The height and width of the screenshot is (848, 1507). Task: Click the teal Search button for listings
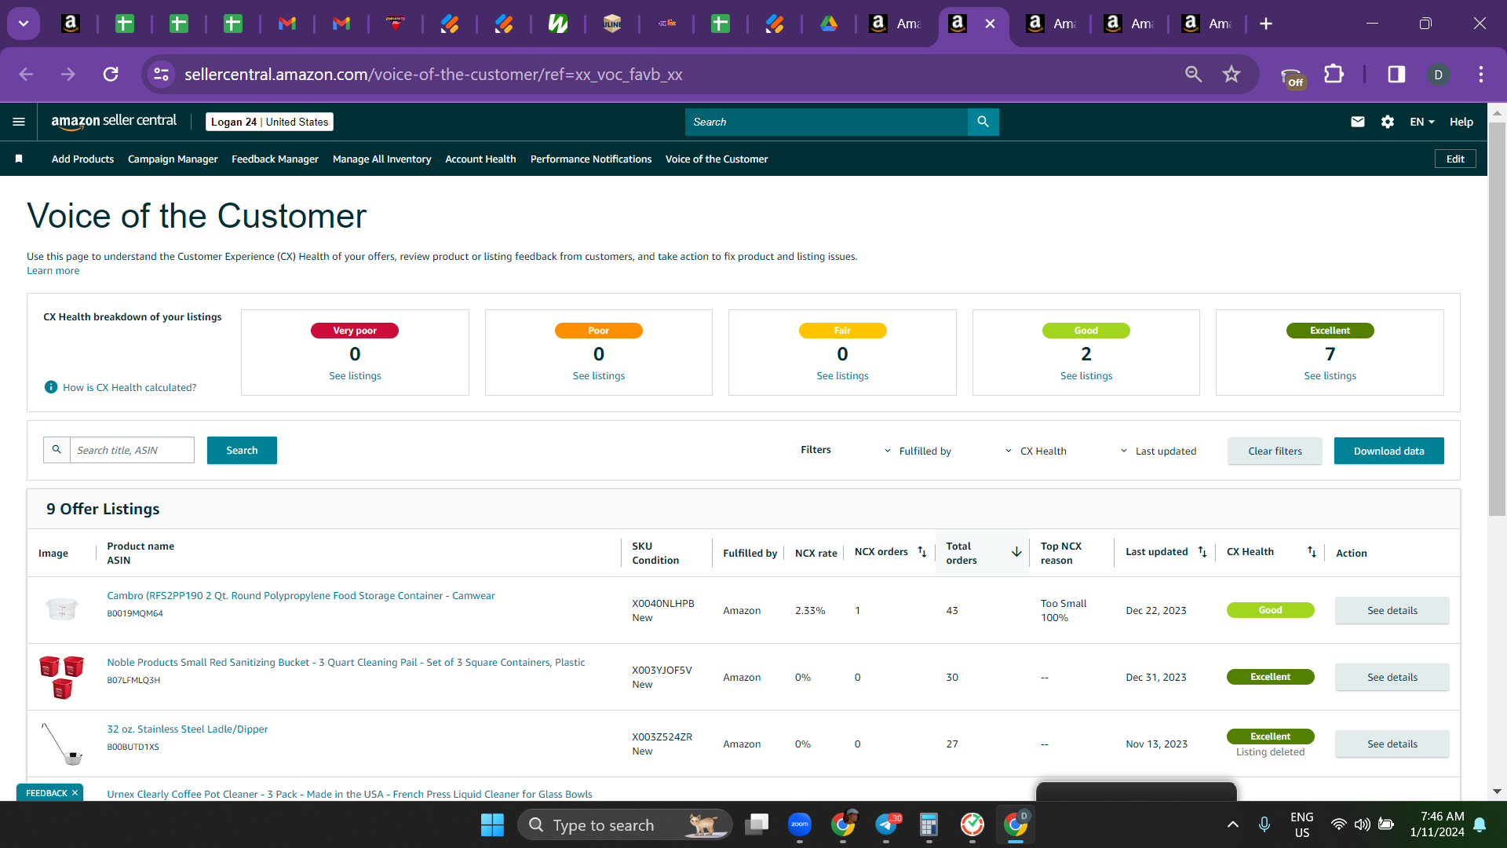(242, 450)
